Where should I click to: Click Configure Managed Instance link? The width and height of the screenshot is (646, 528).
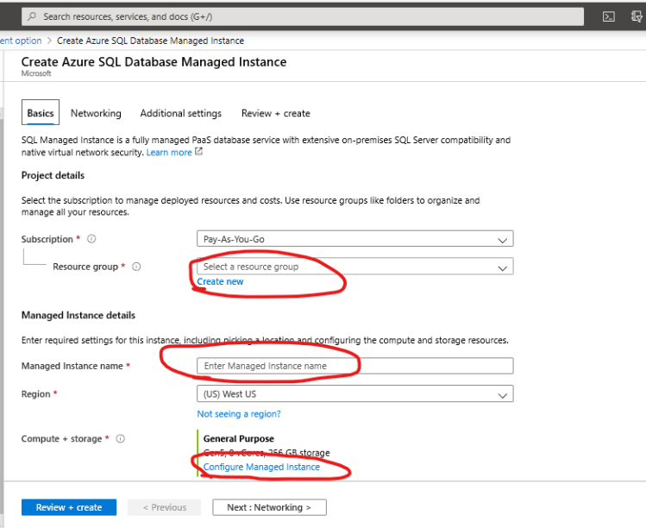click(x=261, y=467)
